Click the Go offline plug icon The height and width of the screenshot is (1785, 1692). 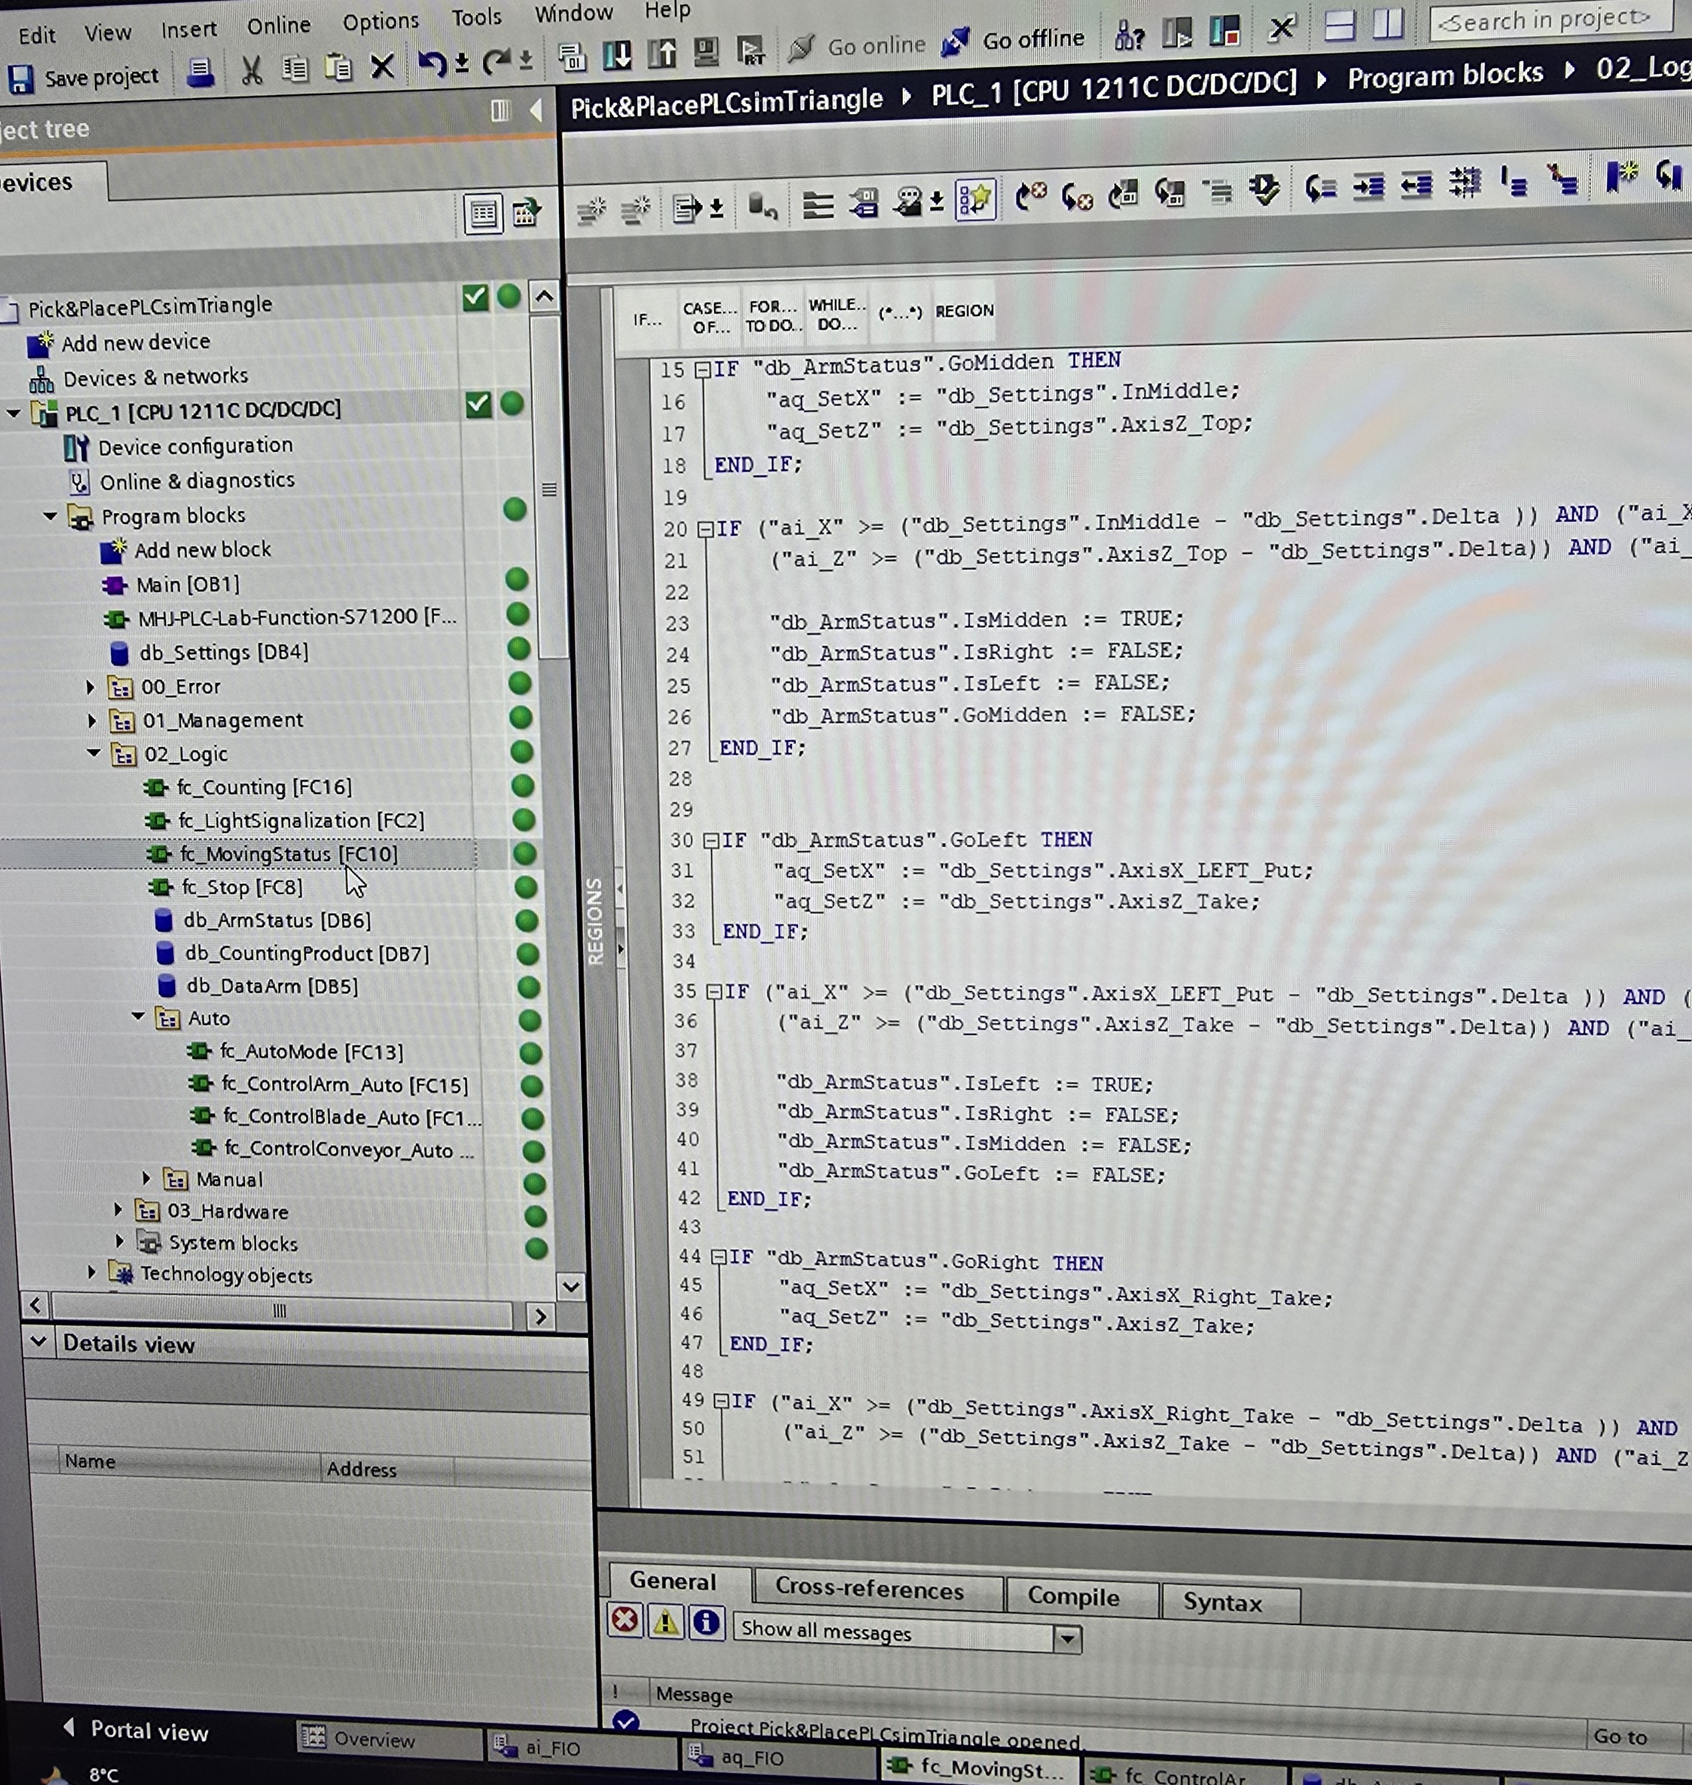click(x=954, y=41)
